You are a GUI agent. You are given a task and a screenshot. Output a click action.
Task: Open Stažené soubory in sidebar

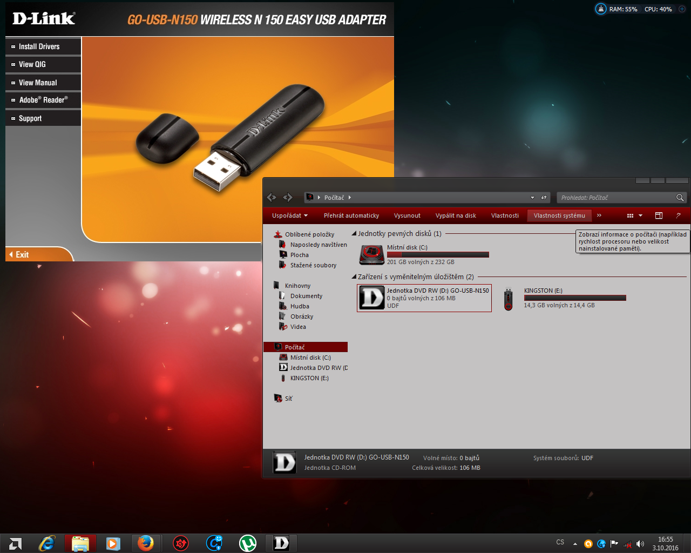coord(313,265)
